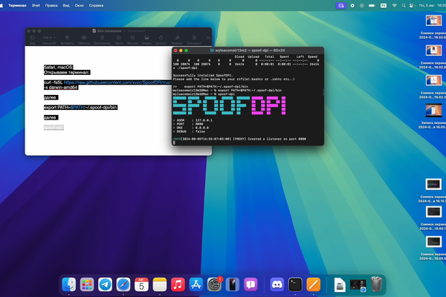Open the Справка menu
This screenshot has height=297, width=446.
point(96,5)
